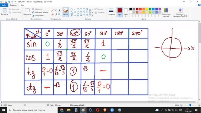Select the Fill with color bucket tool
This screenshot has width=201, height=113.
tap(56, 10)
